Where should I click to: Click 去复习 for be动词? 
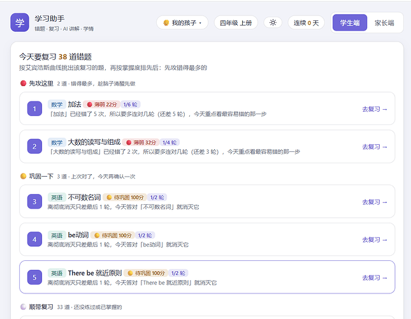(375, 240)
